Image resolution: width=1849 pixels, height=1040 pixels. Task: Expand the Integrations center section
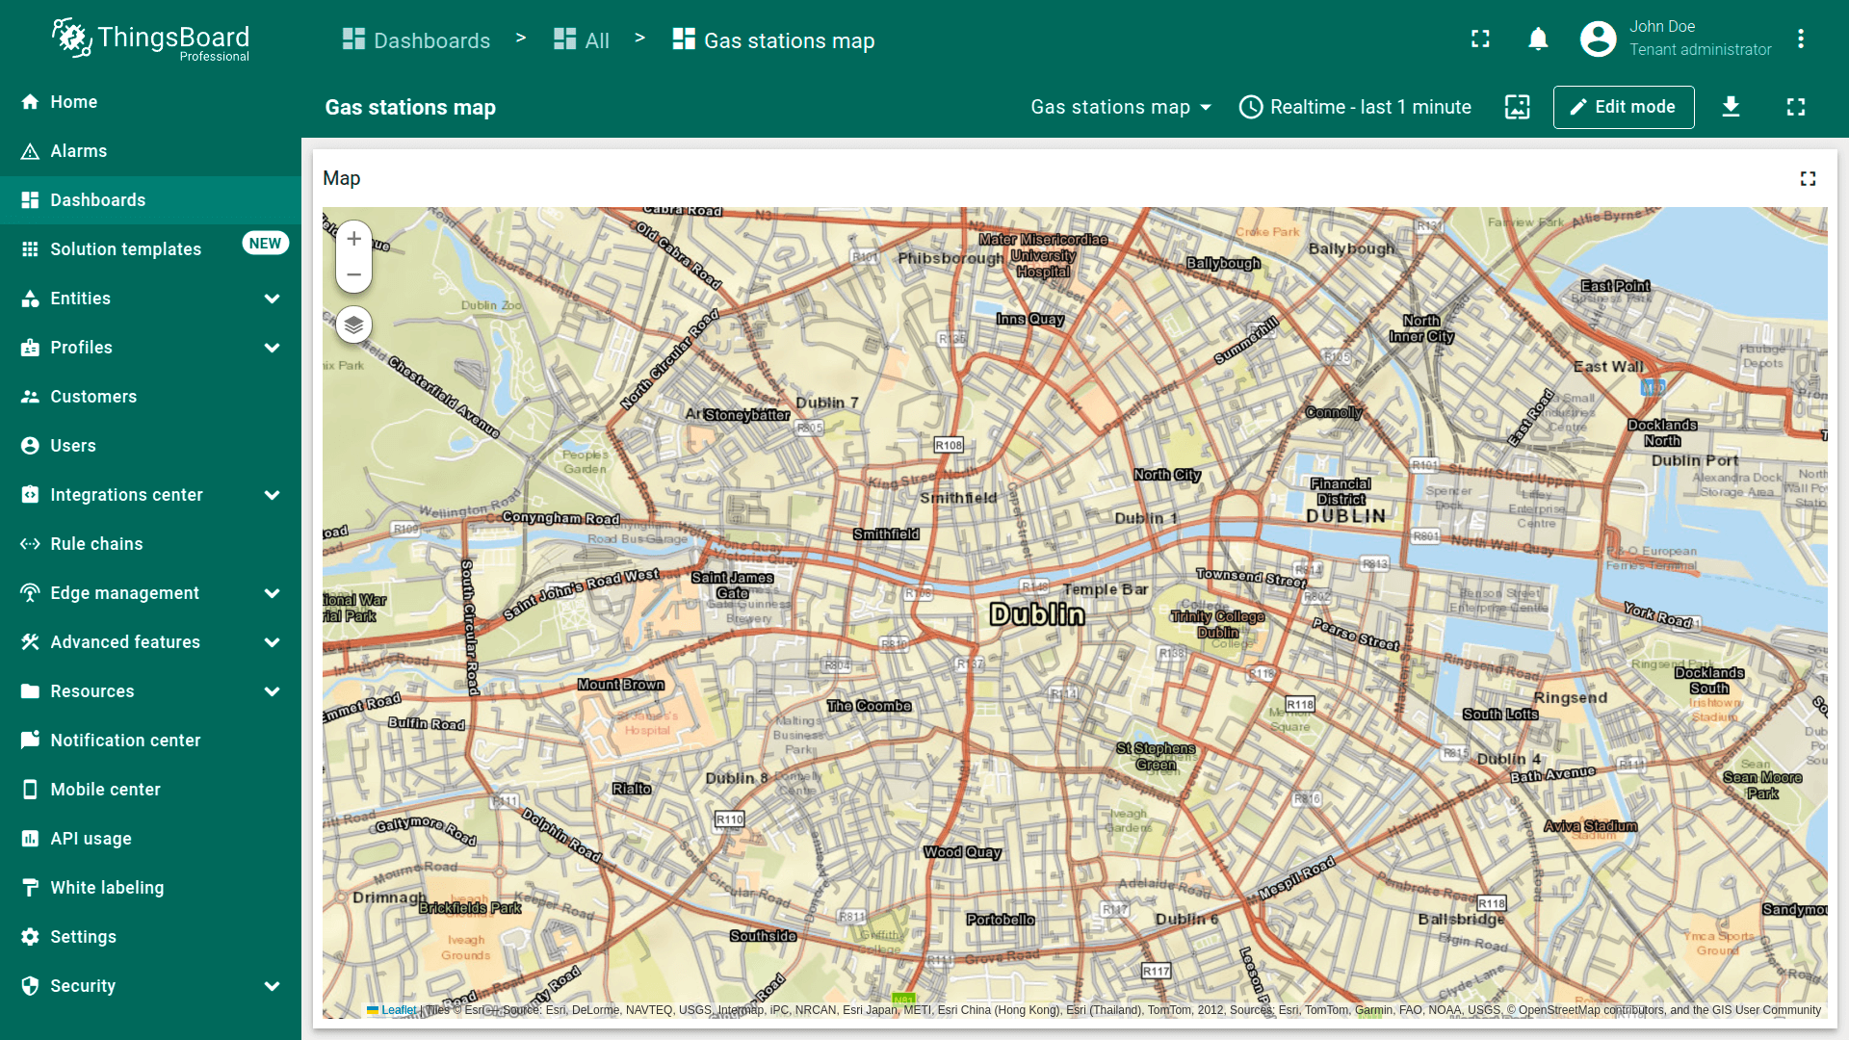[x=272, y=495]
